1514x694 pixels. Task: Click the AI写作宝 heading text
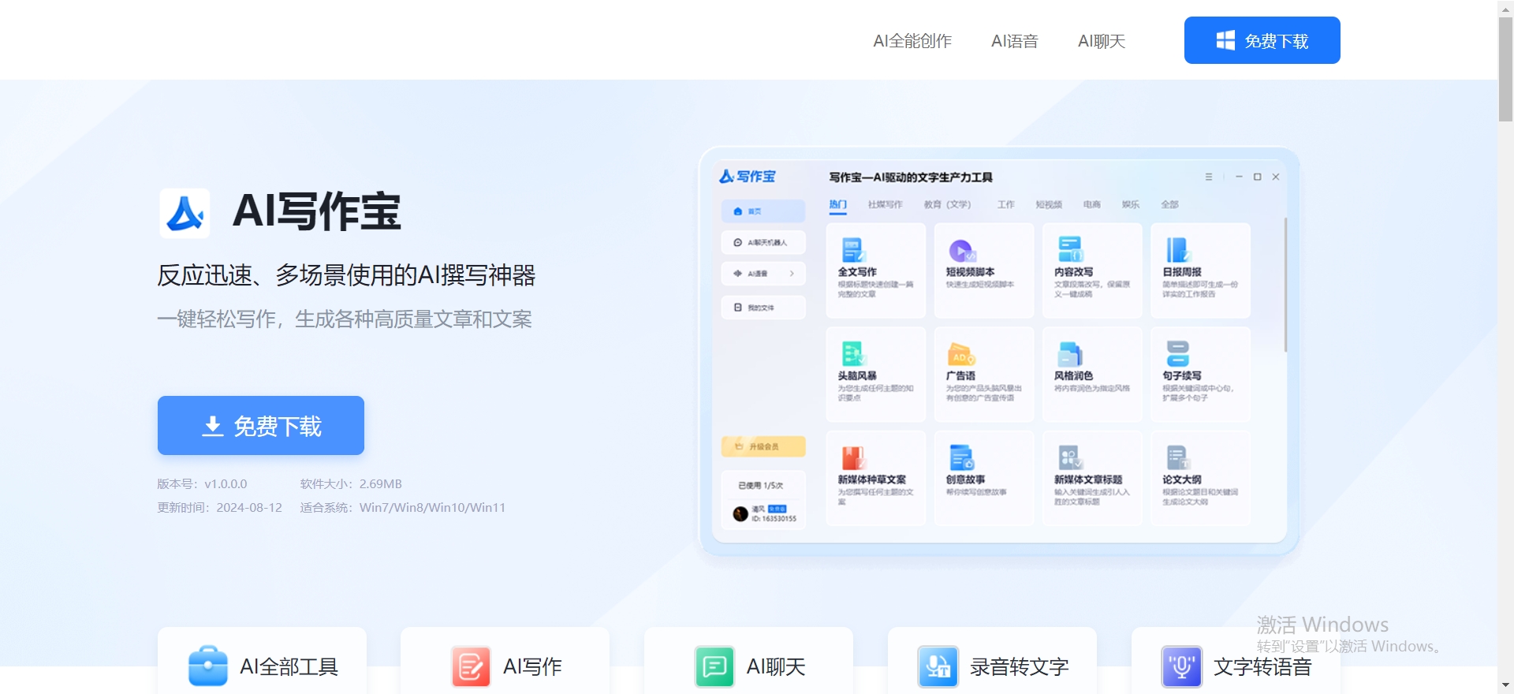click(317, 211)
